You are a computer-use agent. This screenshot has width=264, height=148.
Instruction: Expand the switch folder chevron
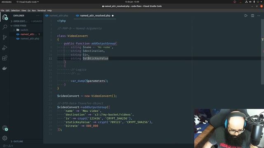[x=14, y=30]
